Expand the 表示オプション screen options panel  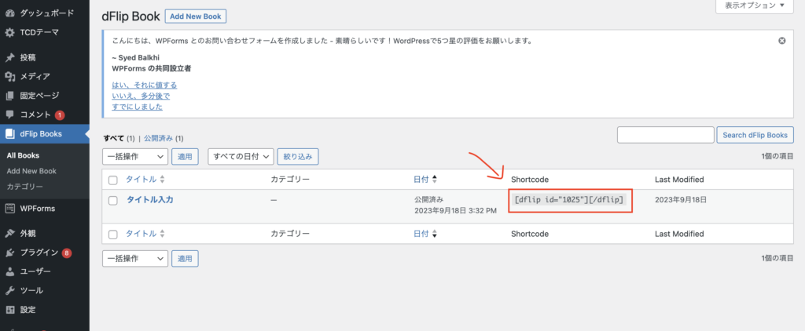pyautogui.click(x=755, y=5)
